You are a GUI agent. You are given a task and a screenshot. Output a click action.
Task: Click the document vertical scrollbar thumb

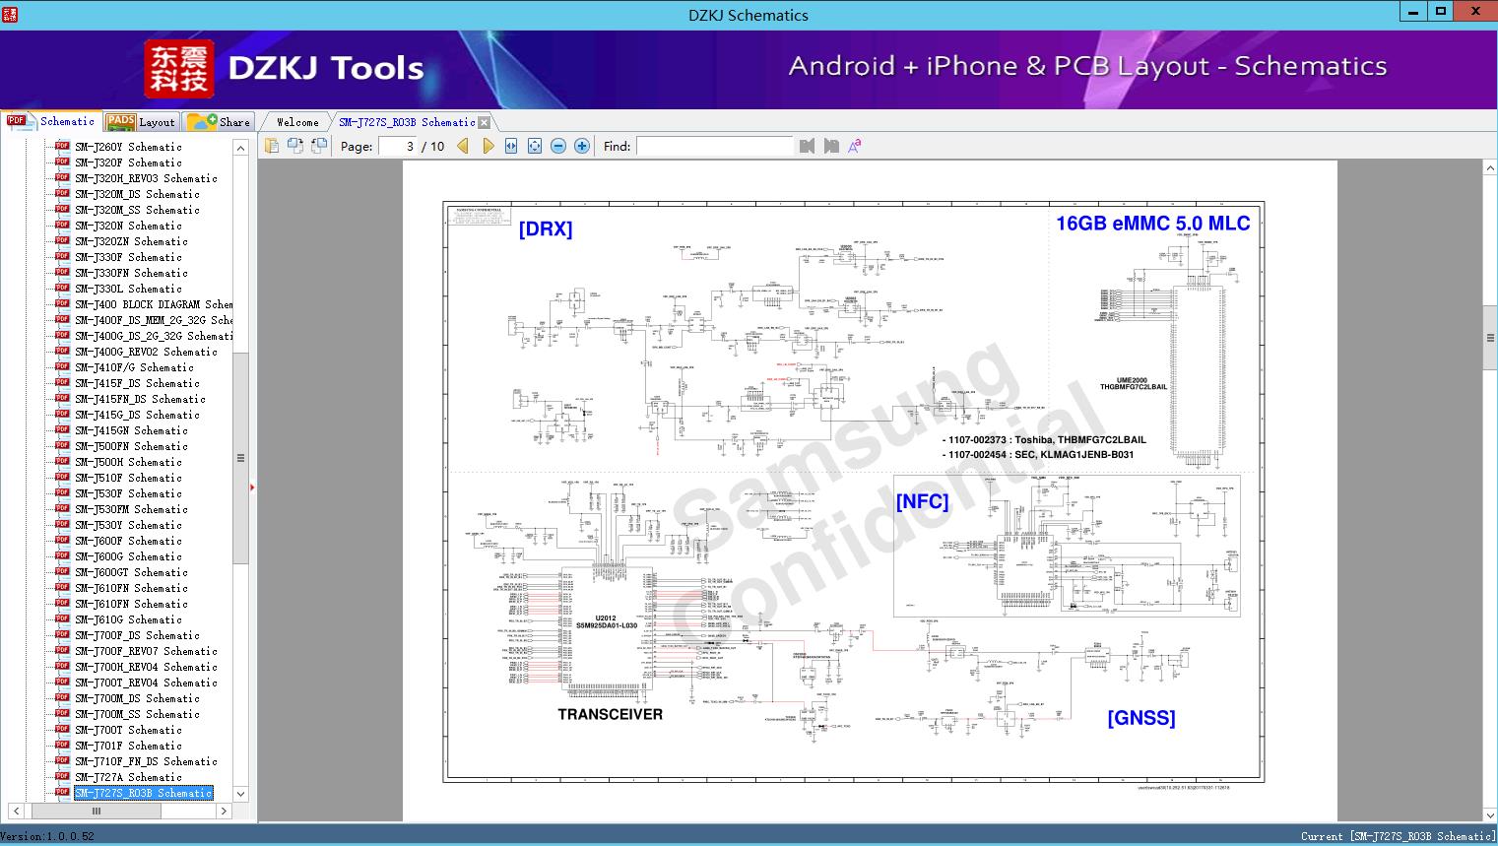click(1490, 338)
